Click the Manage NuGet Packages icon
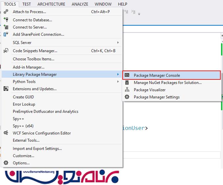 127,83
